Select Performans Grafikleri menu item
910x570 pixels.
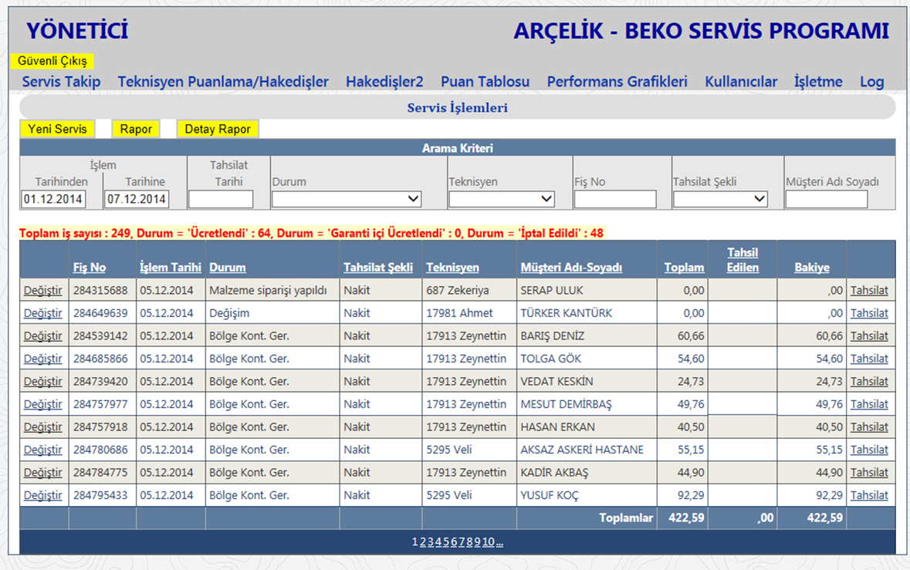click(x=617, y=82)
